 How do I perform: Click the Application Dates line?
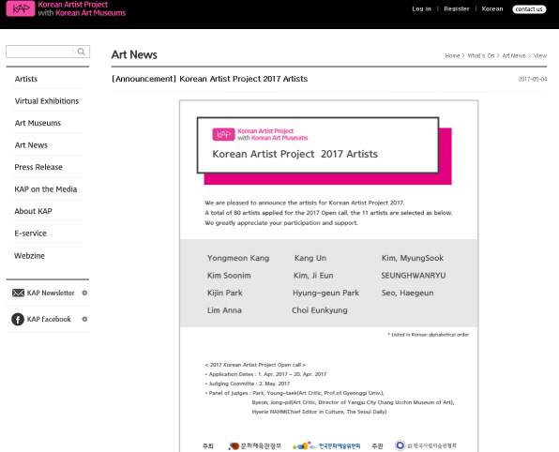click(x=265, y=374)
